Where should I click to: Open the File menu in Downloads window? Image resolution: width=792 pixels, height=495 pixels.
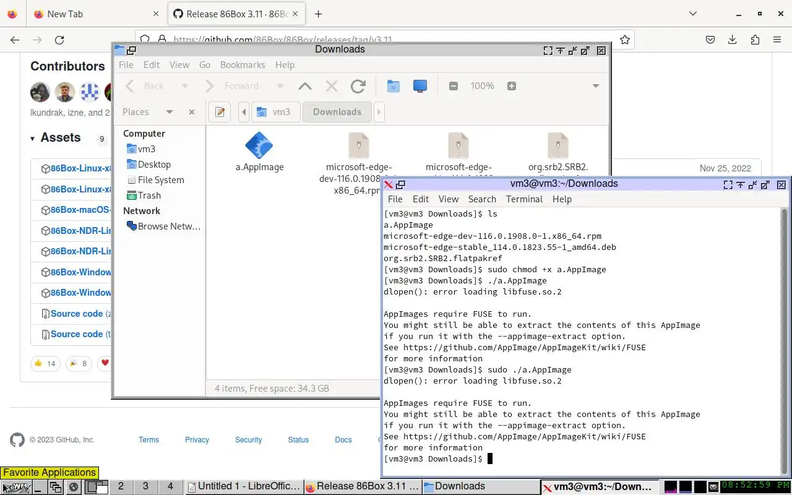[x=126, y=65]
